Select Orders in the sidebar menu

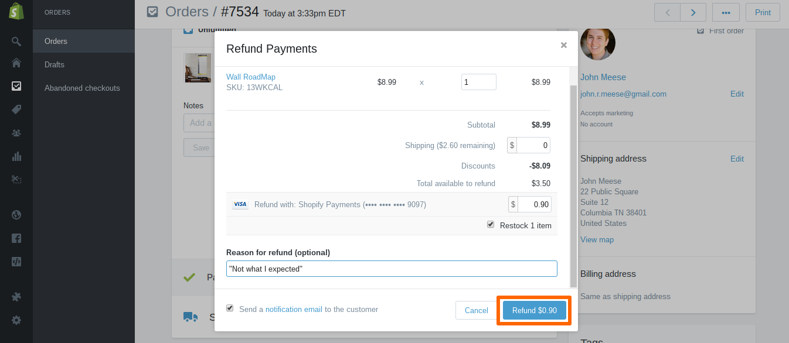tap(84, 41)
